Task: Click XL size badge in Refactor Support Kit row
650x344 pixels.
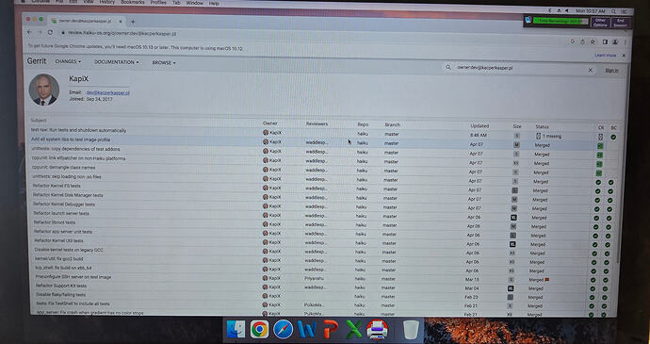Action: pos(512,288)
